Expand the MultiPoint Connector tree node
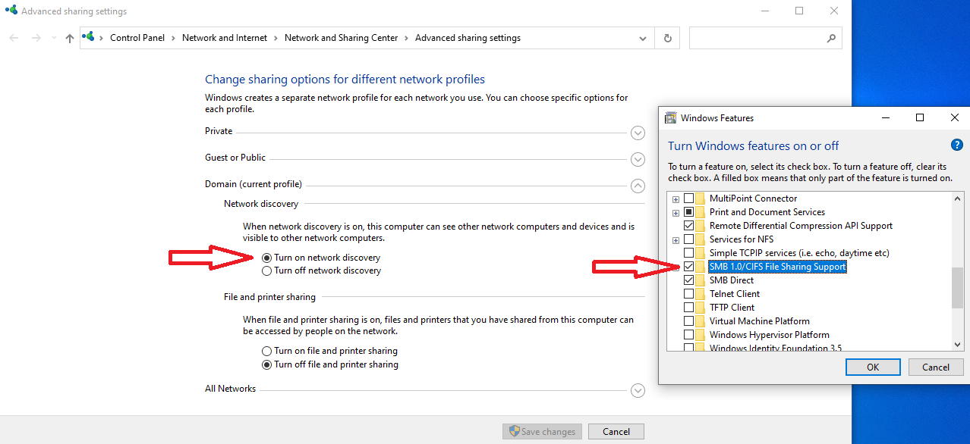970x444 pixels. (x=676, y=199)
